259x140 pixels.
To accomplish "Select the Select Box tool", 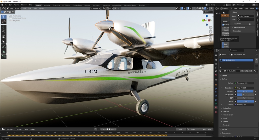I will tap(4, 17).
